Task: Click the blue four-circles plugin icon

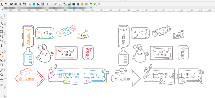Action: [x=34, y=4]
